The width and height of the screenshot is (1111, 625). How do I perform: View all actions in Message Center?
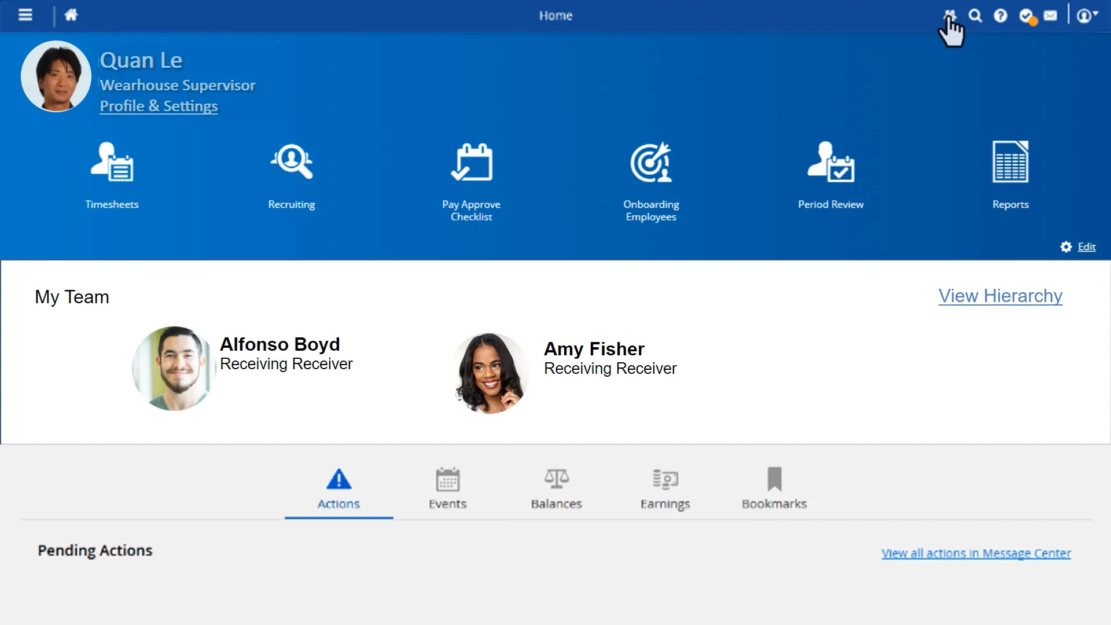976,553
